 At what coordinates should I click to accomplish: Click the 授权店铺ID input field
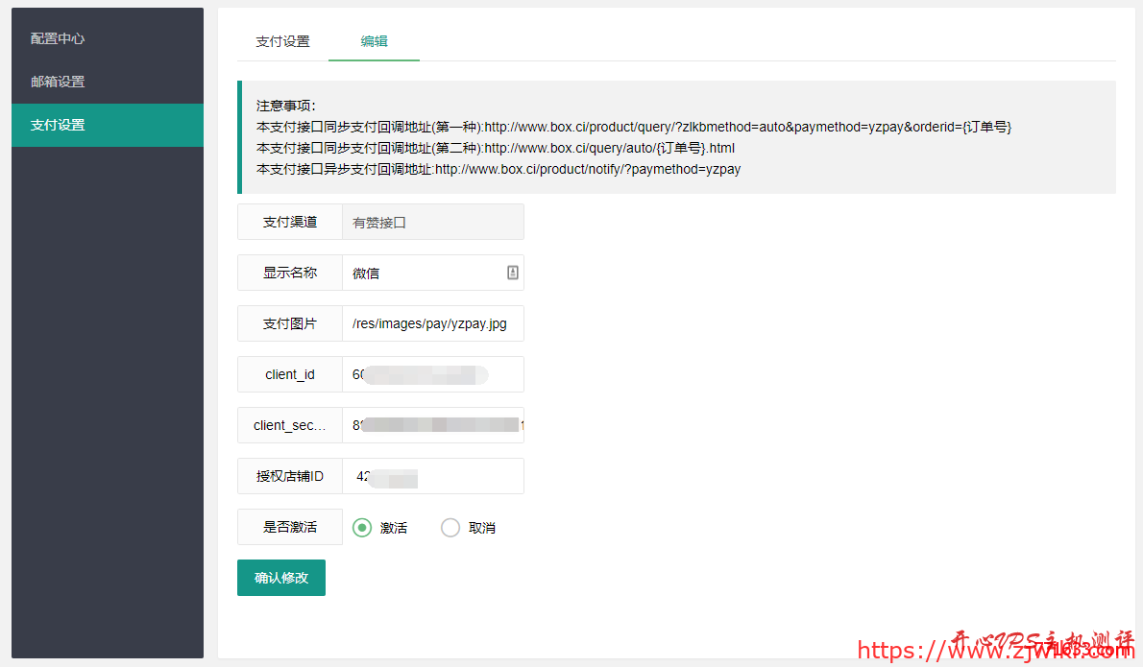432,476
